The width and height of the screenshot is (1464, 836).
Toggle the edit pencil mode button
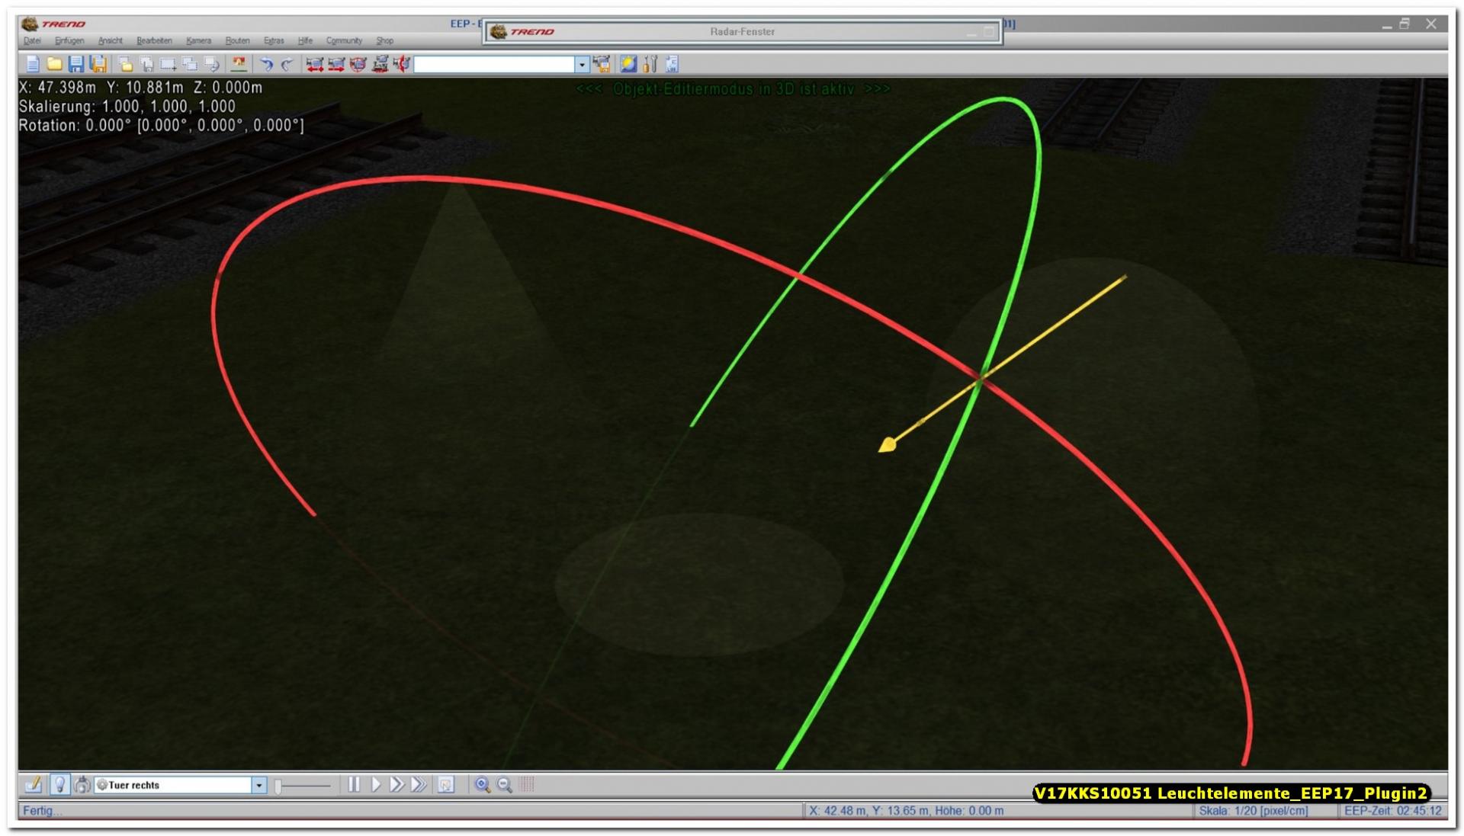33,784
